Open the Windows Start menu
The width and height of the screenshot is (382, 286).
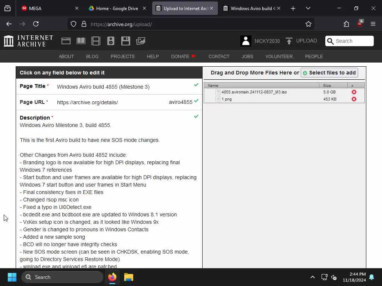[12, 277]
